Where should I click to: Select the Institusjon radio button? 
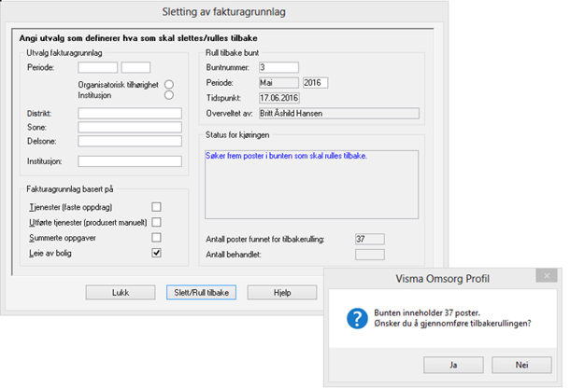(169, 94)
